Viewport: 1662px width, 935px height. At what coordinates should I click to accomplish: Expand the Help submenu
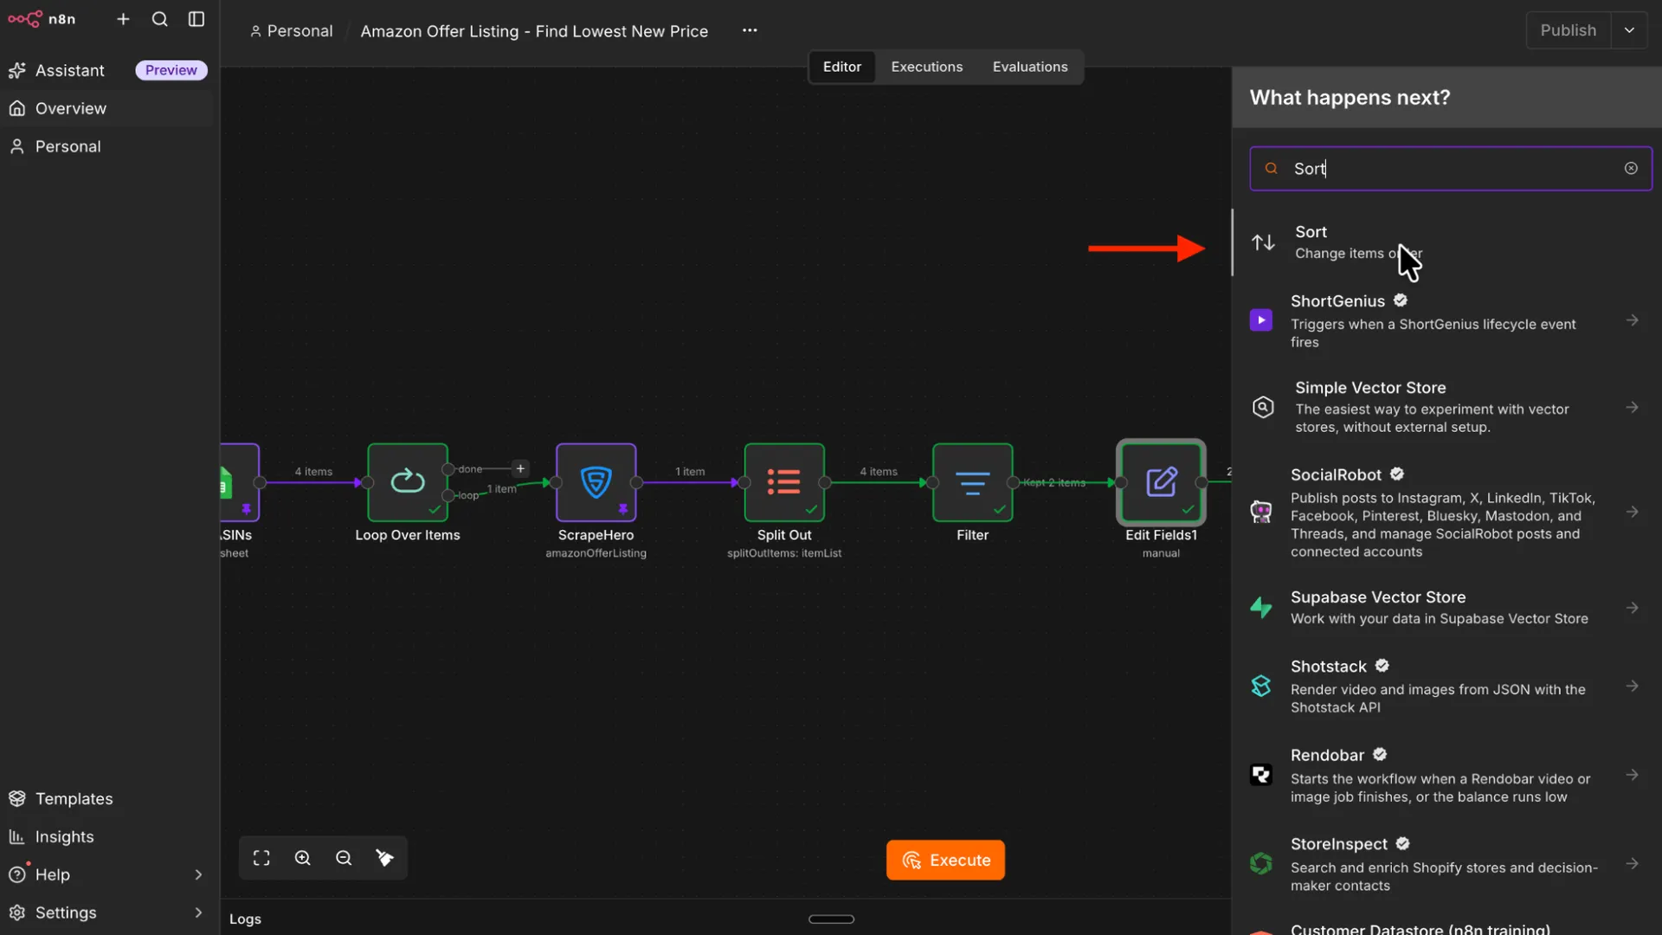pyautogui.click(x=198, y=874)
